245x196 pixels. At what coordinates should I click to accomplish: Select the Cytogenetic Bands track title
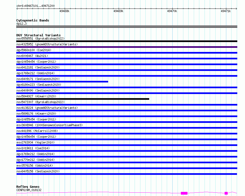tap(33, 20)
